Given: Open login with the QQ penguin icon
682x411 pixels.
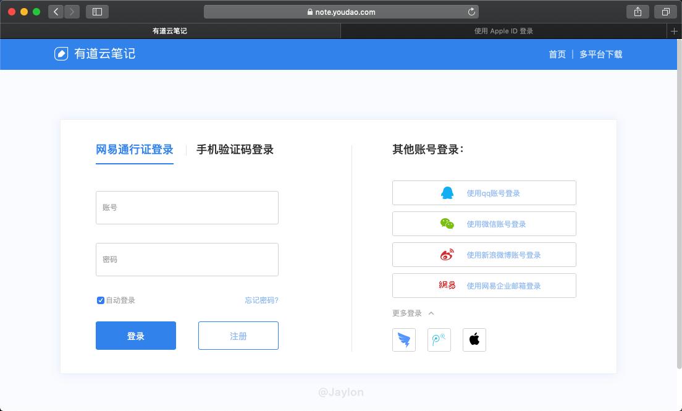Looking at the screenshot, I should coord(447,193).
